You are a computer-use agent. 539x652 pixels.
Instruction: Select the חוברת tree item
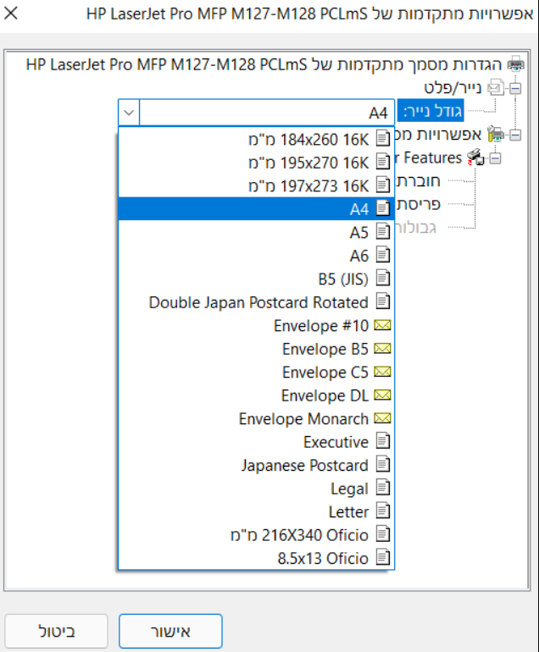coord(418,181)
